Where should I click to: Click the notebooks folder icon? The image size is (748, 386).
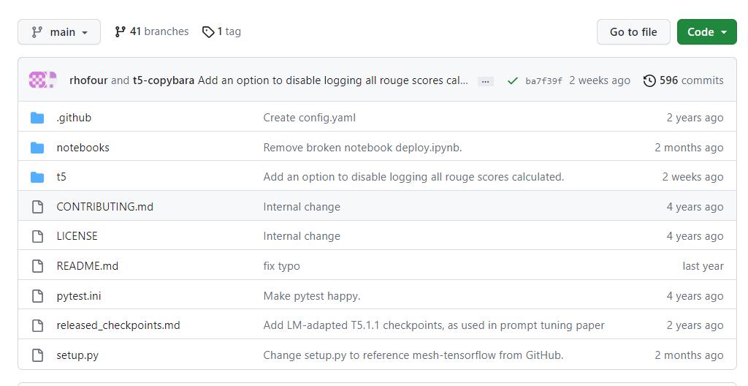coord(37,148)
